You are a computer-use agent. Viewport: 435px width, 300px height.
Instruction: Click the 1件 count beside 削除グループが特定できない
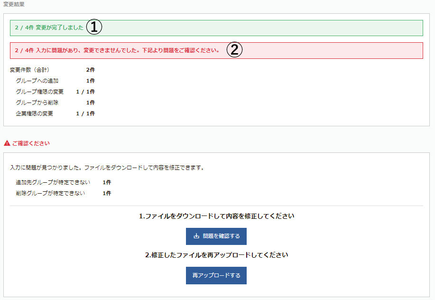tap(107, 193)
